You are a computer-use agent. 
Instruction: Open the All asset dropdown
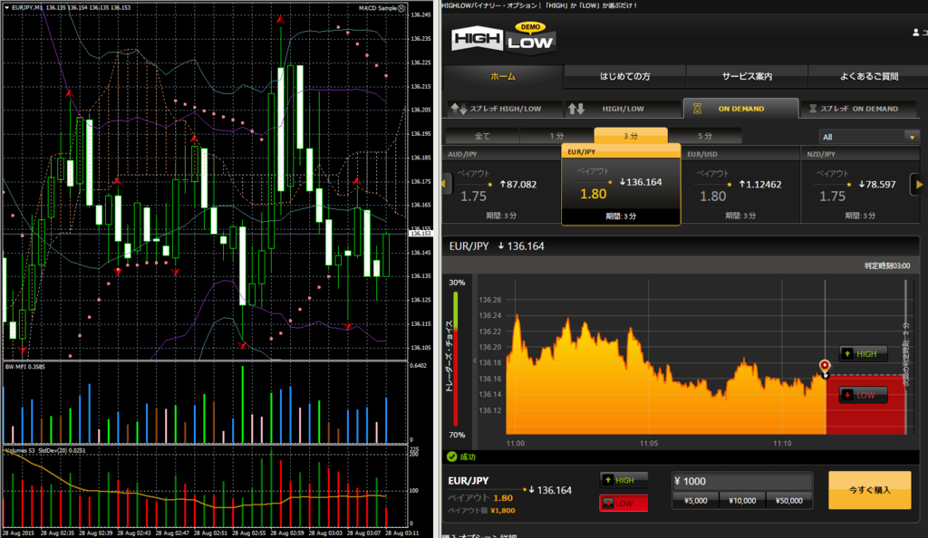coord(868,137)
